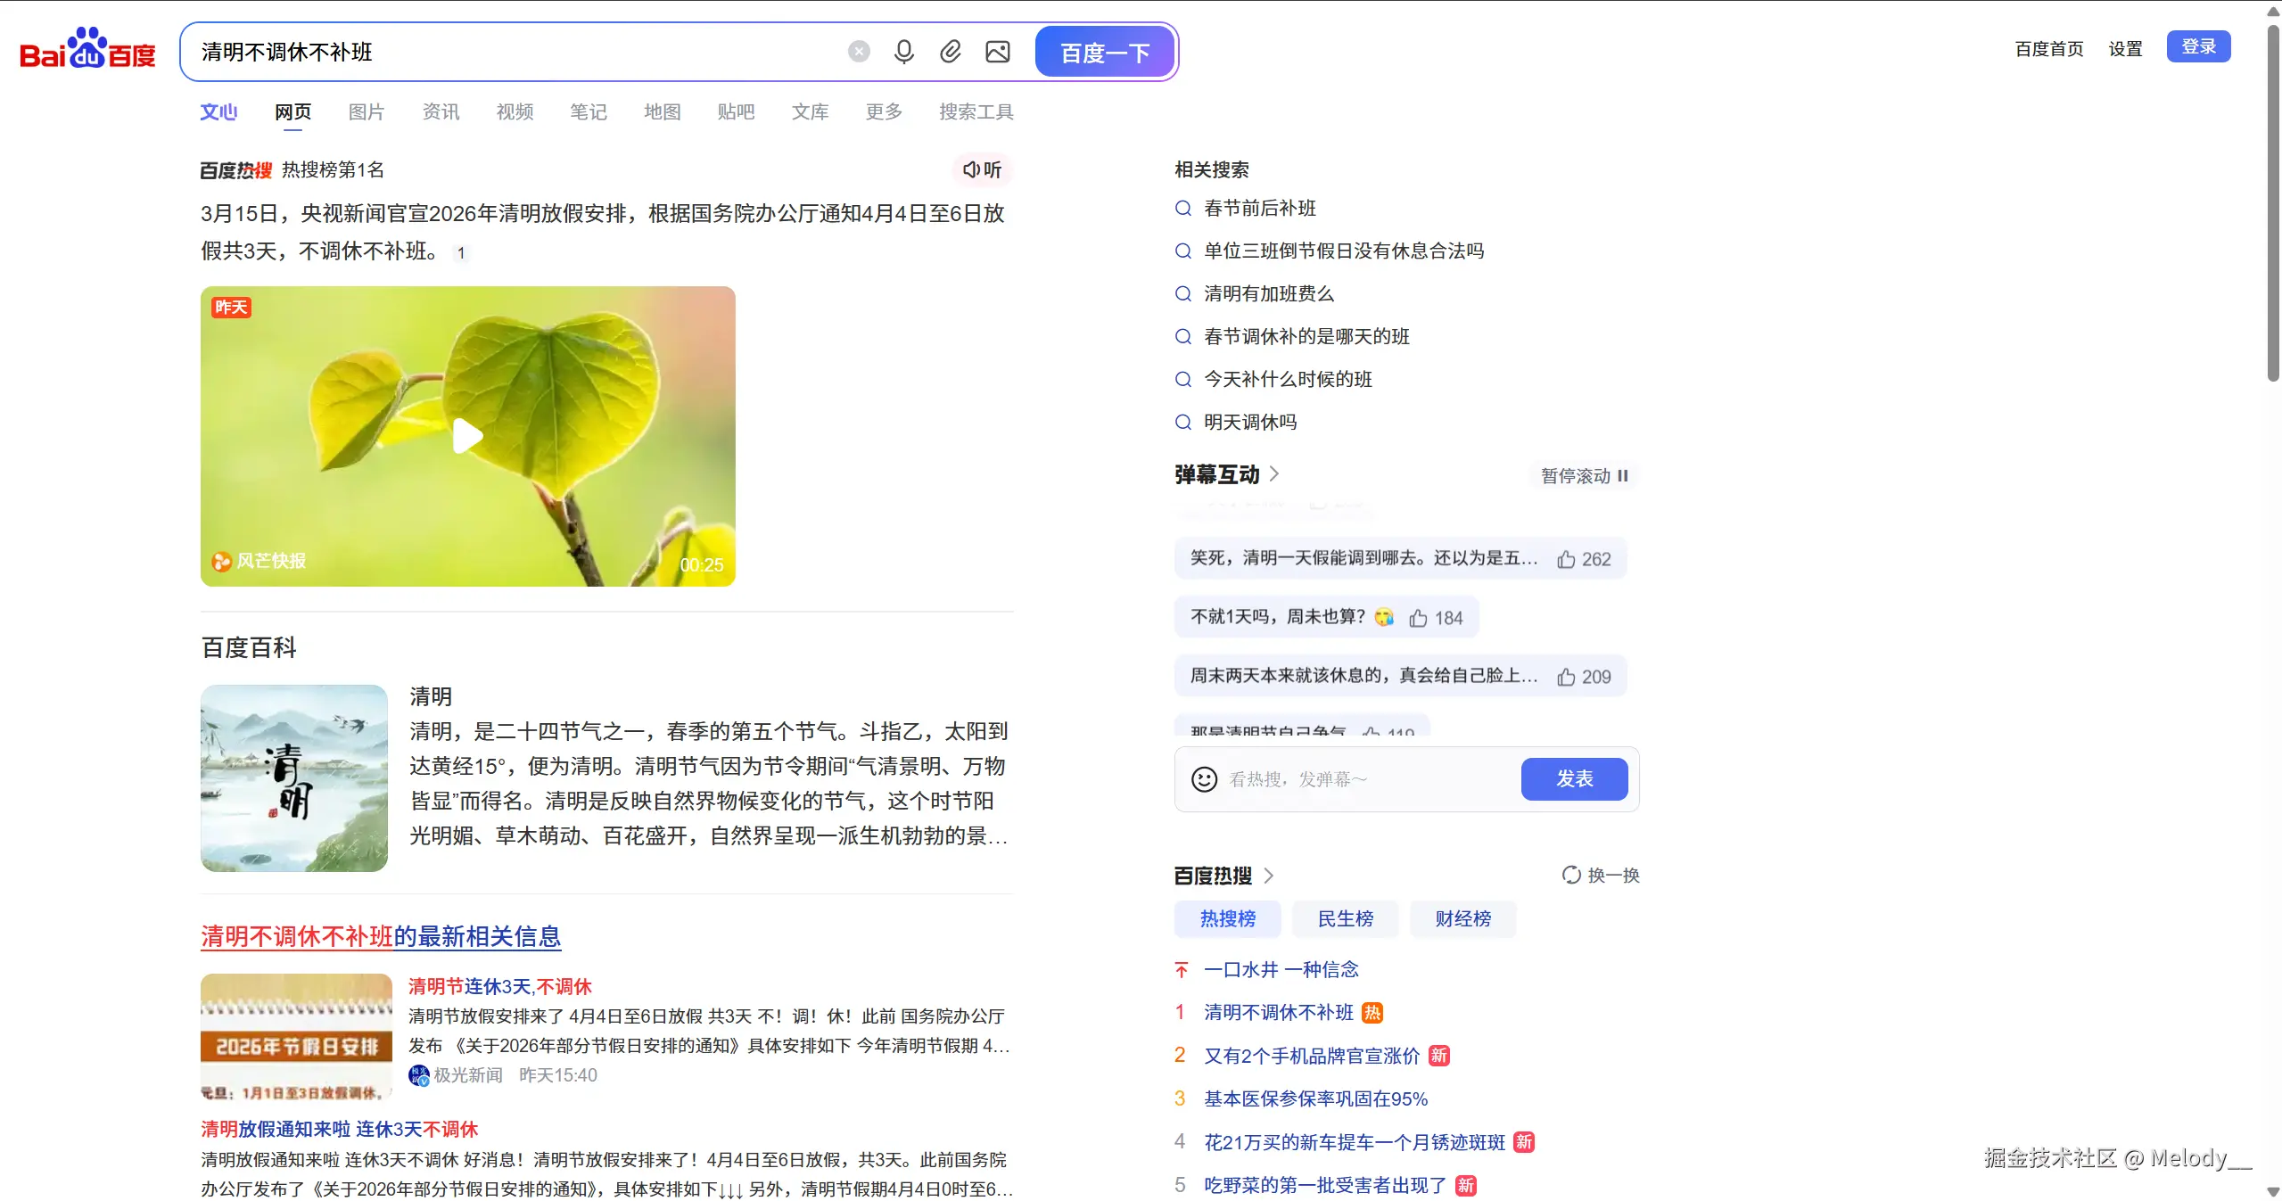Click the 听 audio playback icon
The image size is (2282, 1201).
point(982,169)
